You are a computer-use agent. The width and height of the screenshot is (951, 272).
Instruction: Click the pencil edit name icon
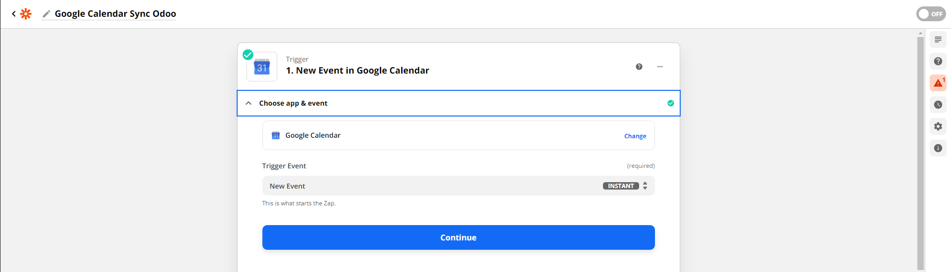click(47, 14)
